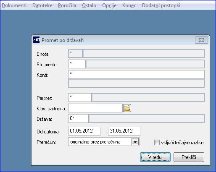Viewport: 216px width, 172px height.
Task: Close the Promet po državah dialog
Action: (x=201, y=40)
